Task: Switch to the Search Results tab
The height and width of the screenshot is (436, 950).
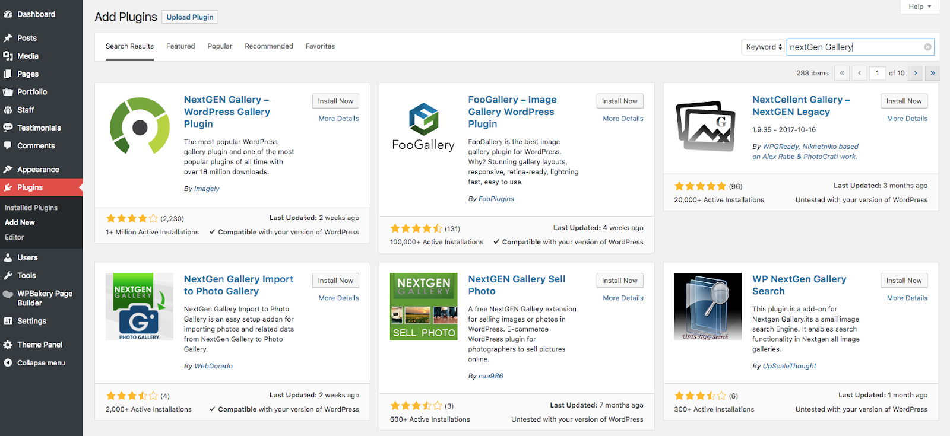Action: 129,46
